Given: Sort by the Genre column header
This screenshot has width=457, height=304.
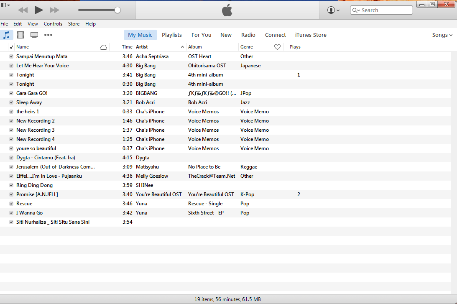Looking at the screenshot, I should [247, 47].
